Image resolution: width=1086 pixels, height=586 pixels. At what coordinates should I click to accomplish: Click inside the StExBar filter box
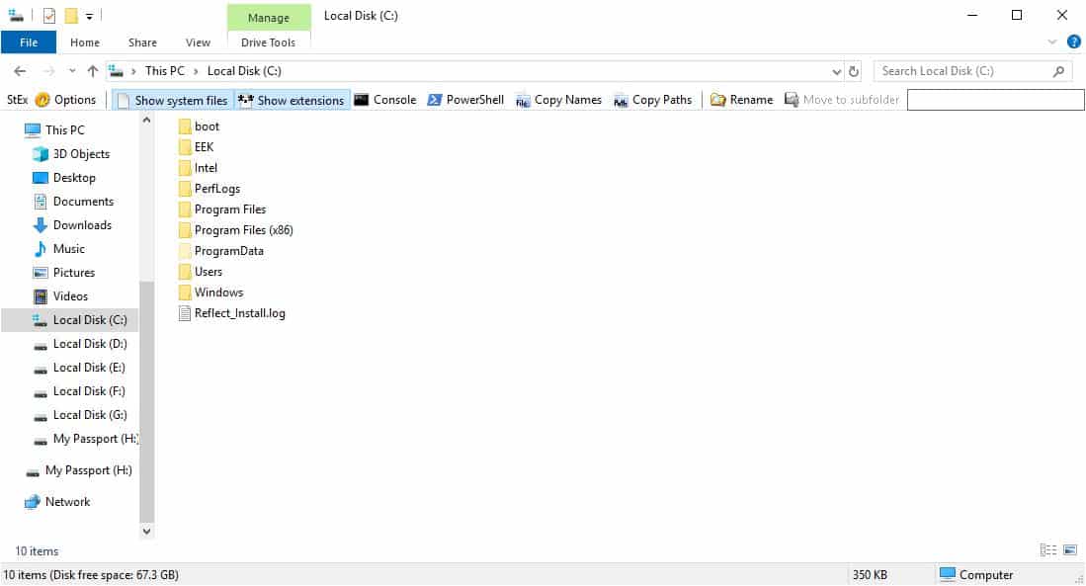(x=995, y=99)
